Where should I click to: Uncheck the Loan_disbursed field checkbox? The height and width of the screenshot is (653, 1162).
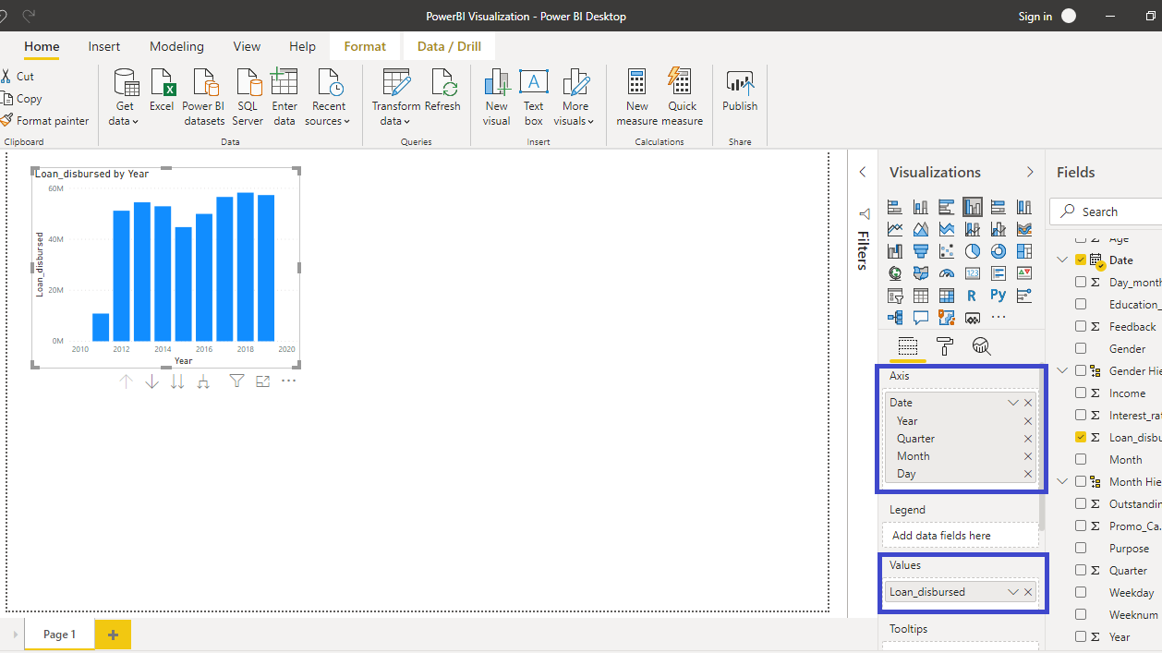click(x=1081, y=437)
